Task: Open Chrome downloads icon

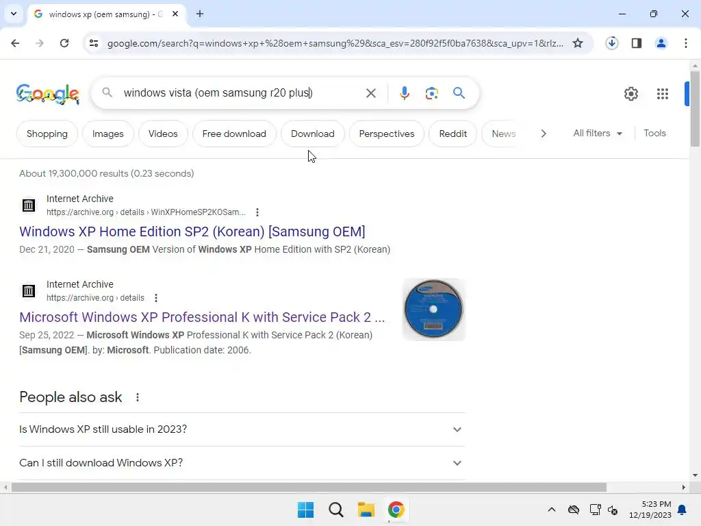Action: (x=611, y=43)
